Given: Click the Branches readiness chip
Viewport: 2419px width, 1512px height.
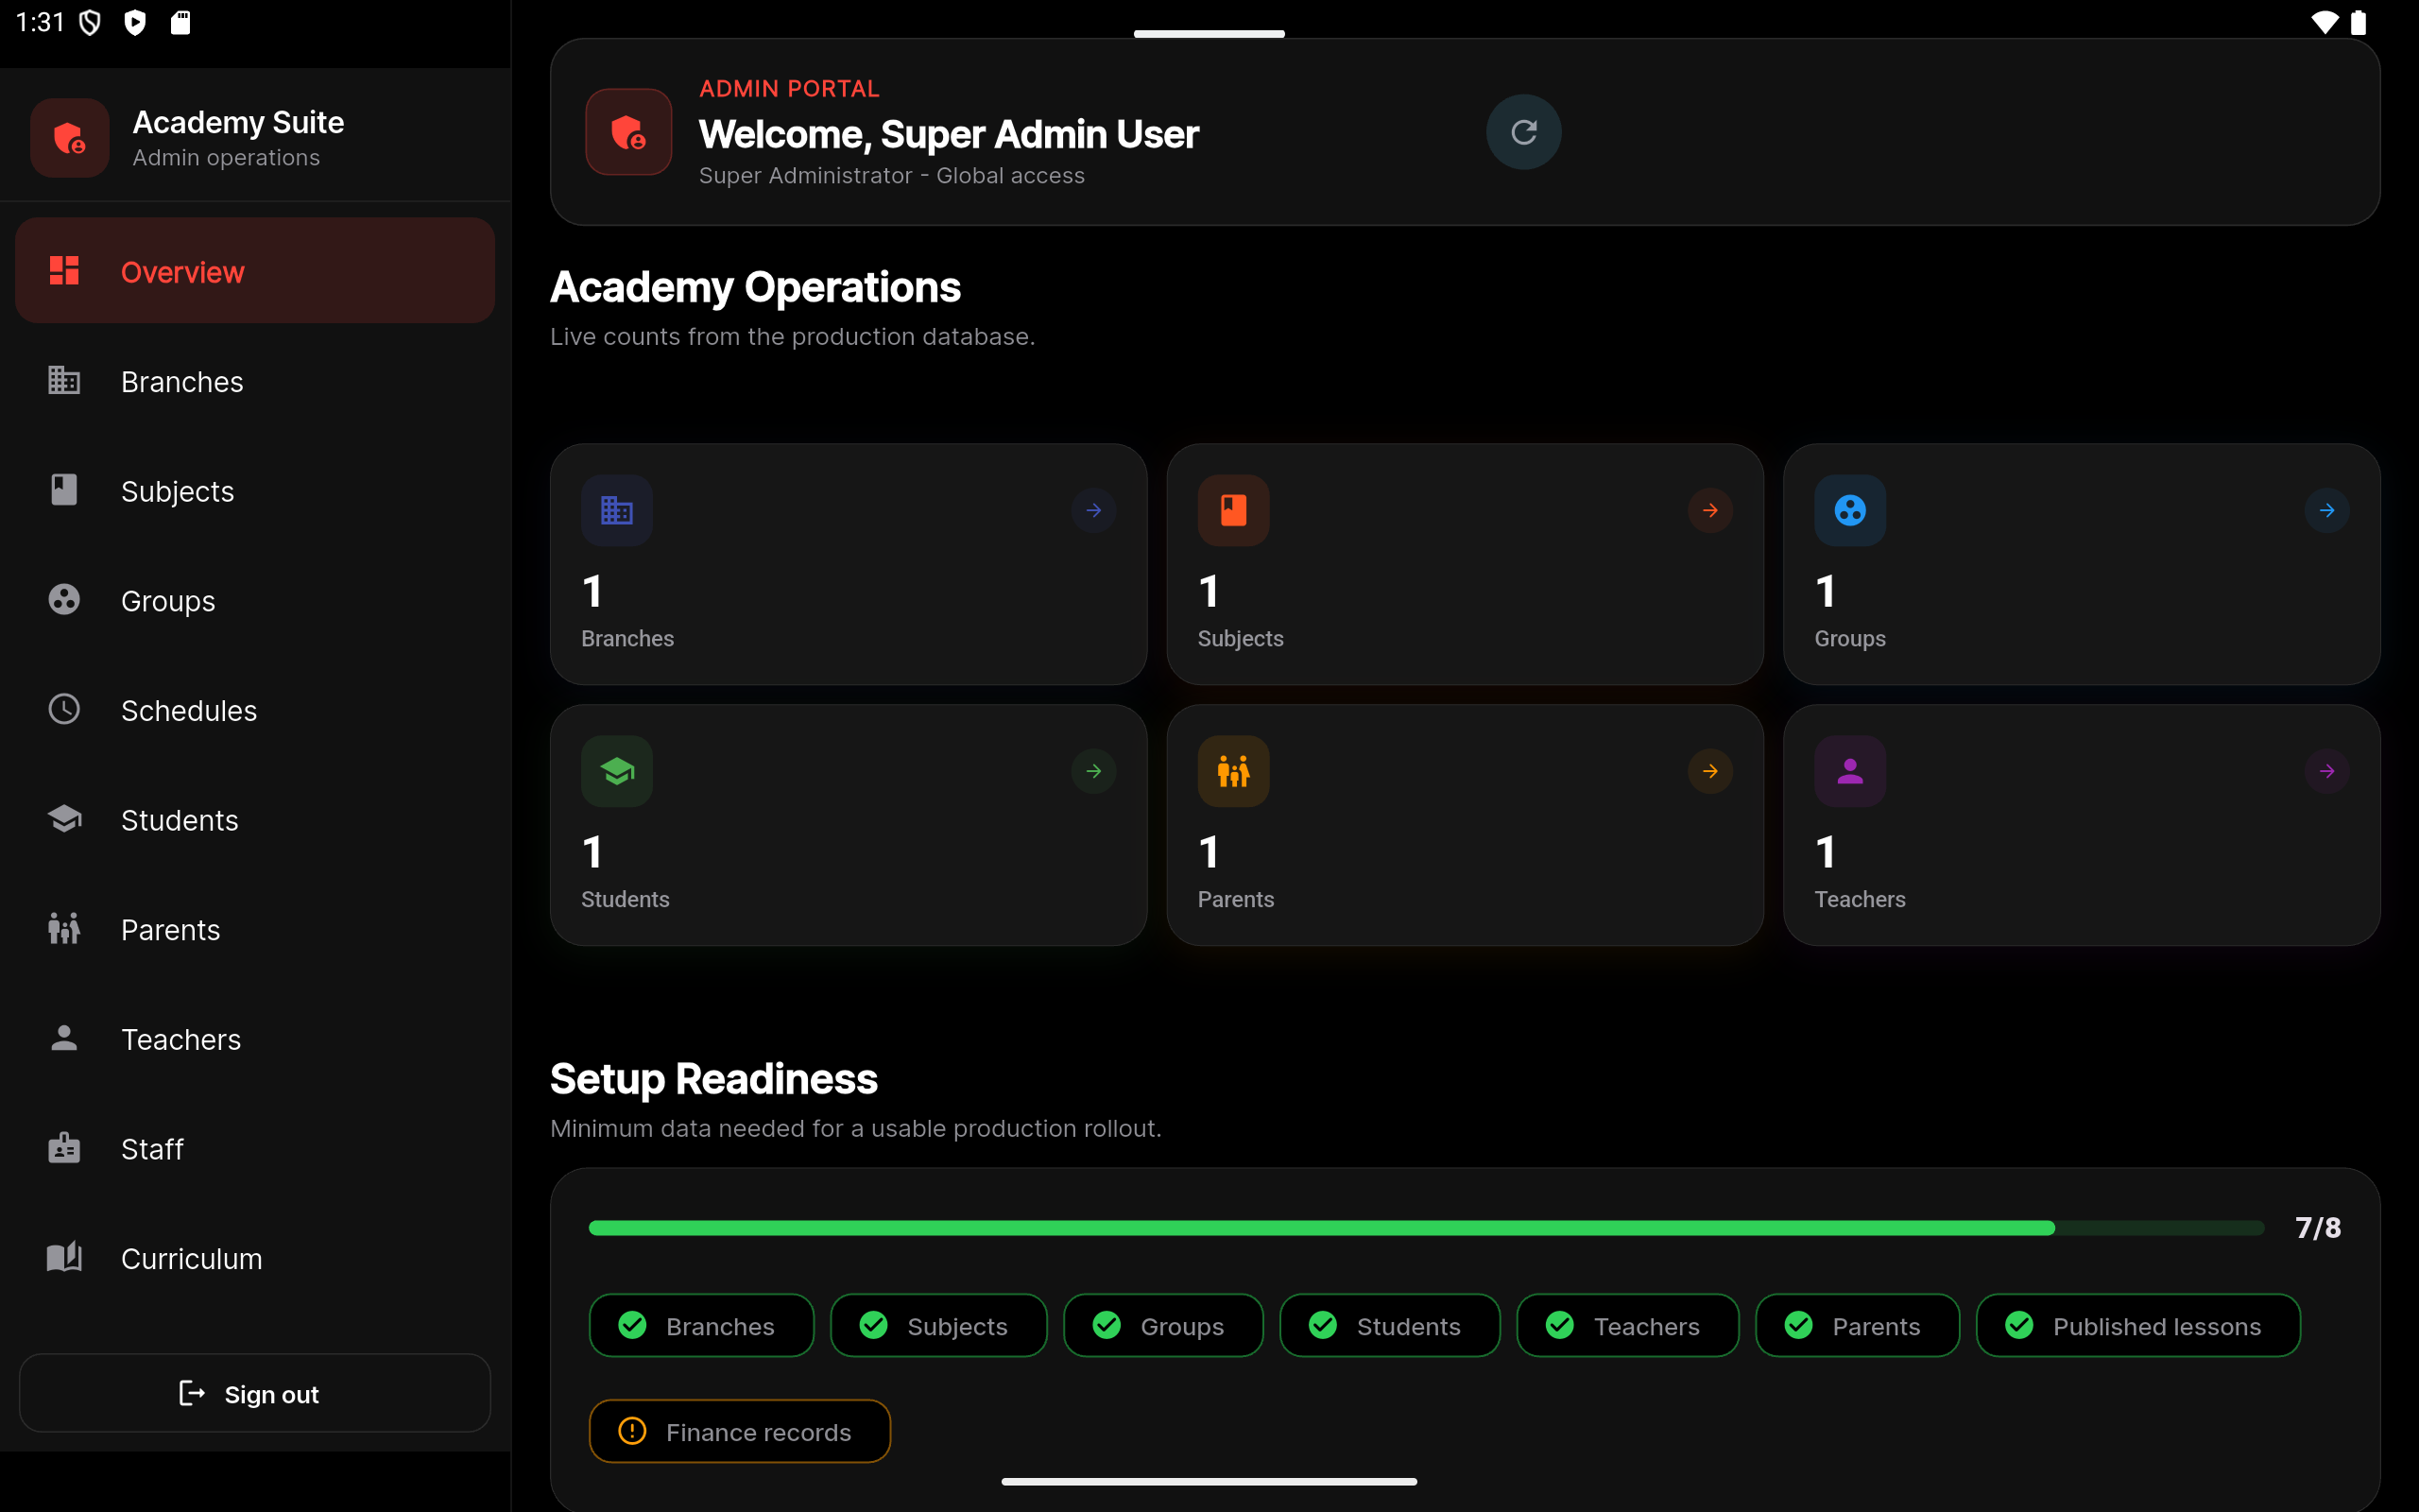Looking at the screenshot, I should point(701,1325).
